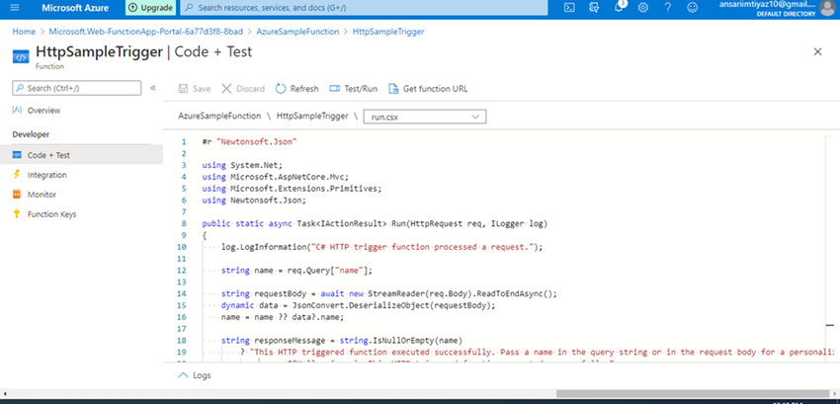Expand the Logs panel
Screen dimensions: 840x404
tap(195, 375)
